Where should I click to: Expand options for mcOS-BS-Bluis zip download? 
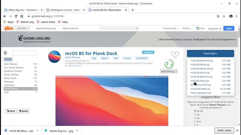[37, 130]
